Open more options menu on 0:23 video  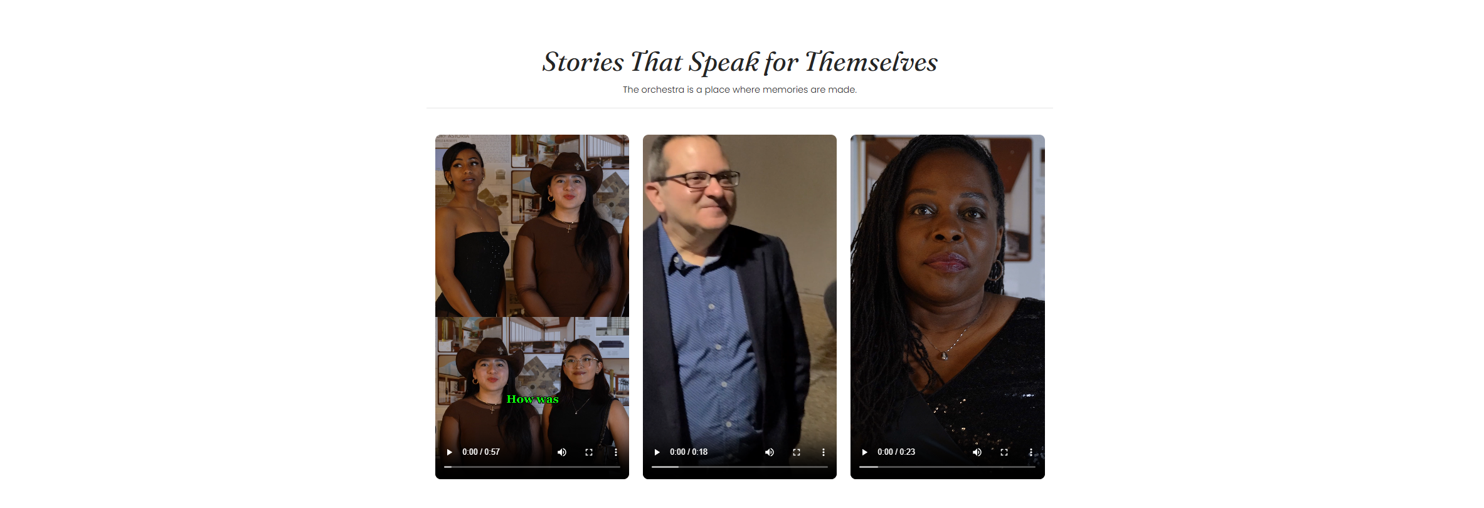pos(1031,452)
